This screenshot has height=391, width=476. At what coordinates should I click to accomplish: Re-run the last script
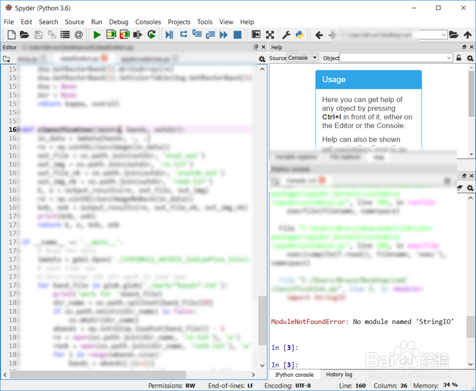click(x=151, y=35)
